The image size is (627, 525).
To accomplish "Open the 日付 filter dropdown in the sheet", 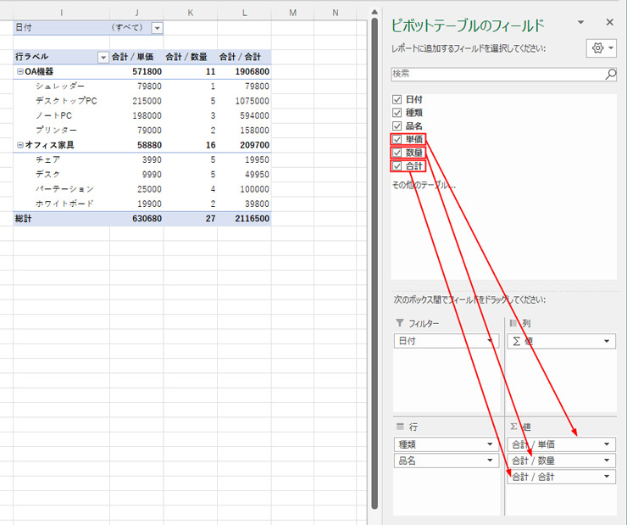I will [156, 28].
